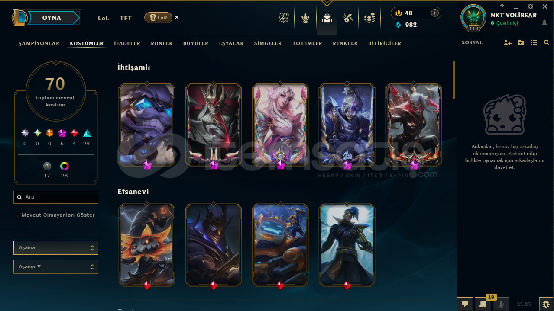Open the Clash trophy icon in top navigation
This screenshot has height=311, width=554.
(284, 18)
